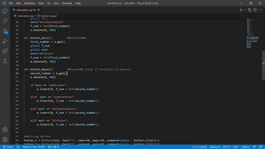Change the Spaces: 4 indentation setting
Image resolution: width=265 pixels, height=149 pixels.
[x=215, y=147]
